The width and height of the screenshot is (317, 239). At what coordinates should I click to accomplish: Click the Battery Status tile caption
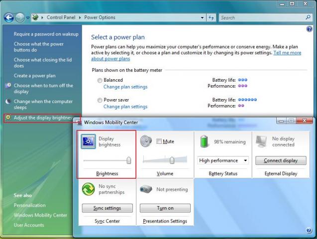point(223,174)
